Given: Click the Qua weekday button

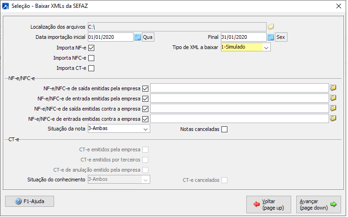Looking at the screenshot, I should click(148, 37).
